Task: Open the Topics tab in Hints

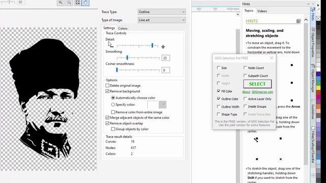Action: coord(249,11)
